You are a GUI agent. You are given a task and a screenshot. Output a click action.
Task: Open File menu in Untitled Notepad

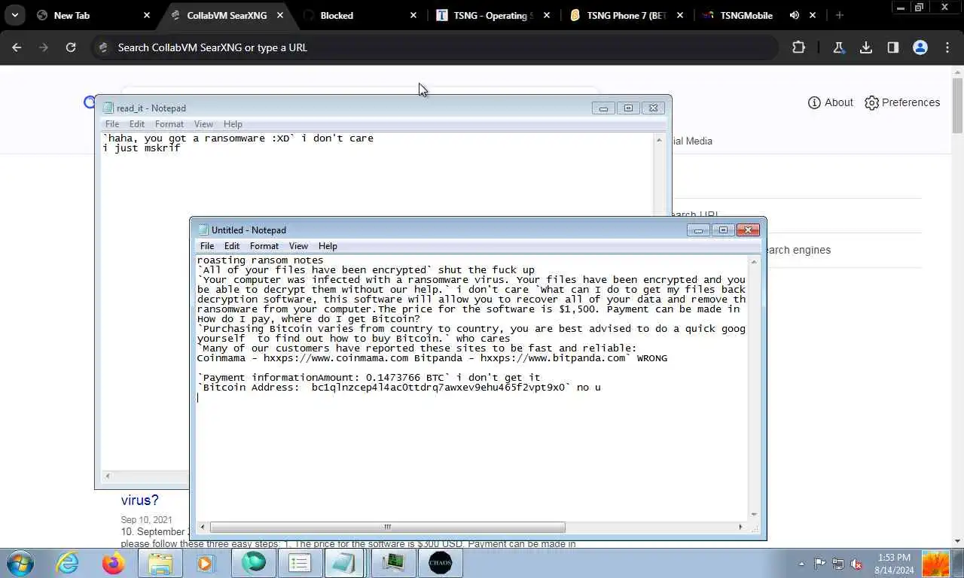click(x=207, y=246)
